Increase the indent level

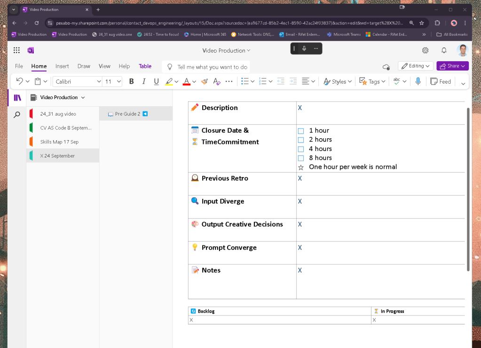click(293, 81)
